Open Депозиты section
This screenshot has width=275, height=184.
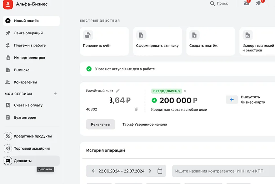[x=31, y=161]
